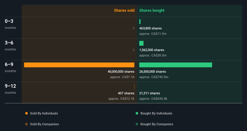247x131 pixels.
Task: Click the approx. CA$12.1k value
Action: [x=121, y=99]
